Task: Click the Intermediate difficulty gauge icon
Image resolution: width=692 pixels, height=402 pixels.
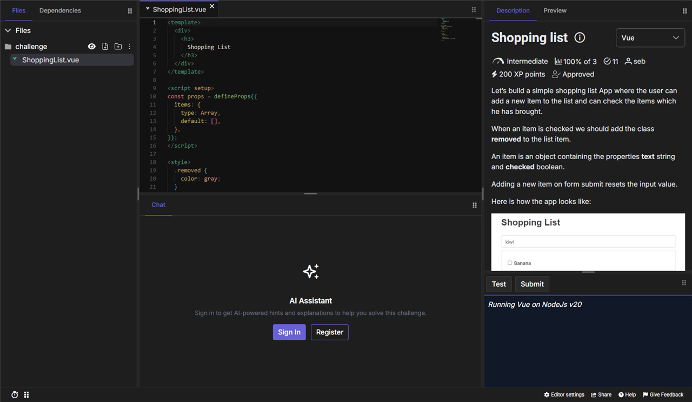Action: 498,62
